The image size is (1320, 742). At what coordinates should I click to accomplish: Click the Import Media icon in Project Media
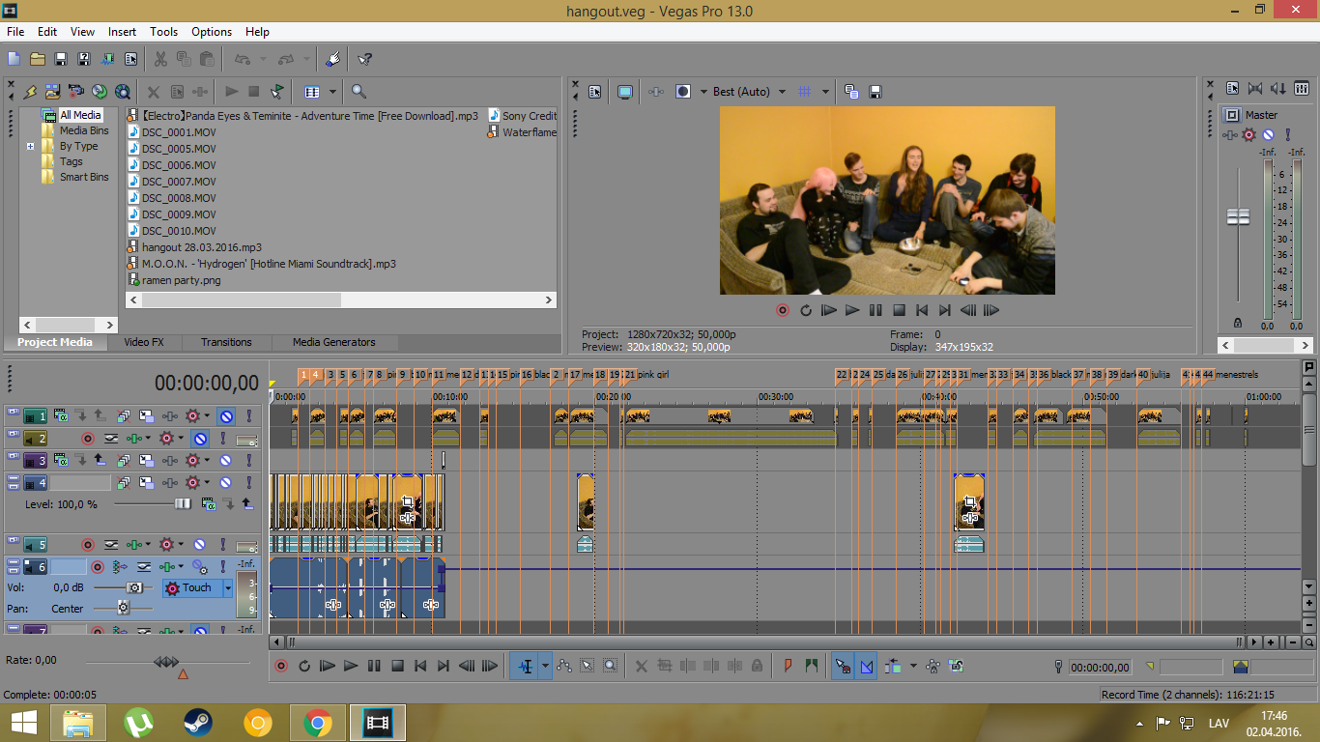click(52, 92)
